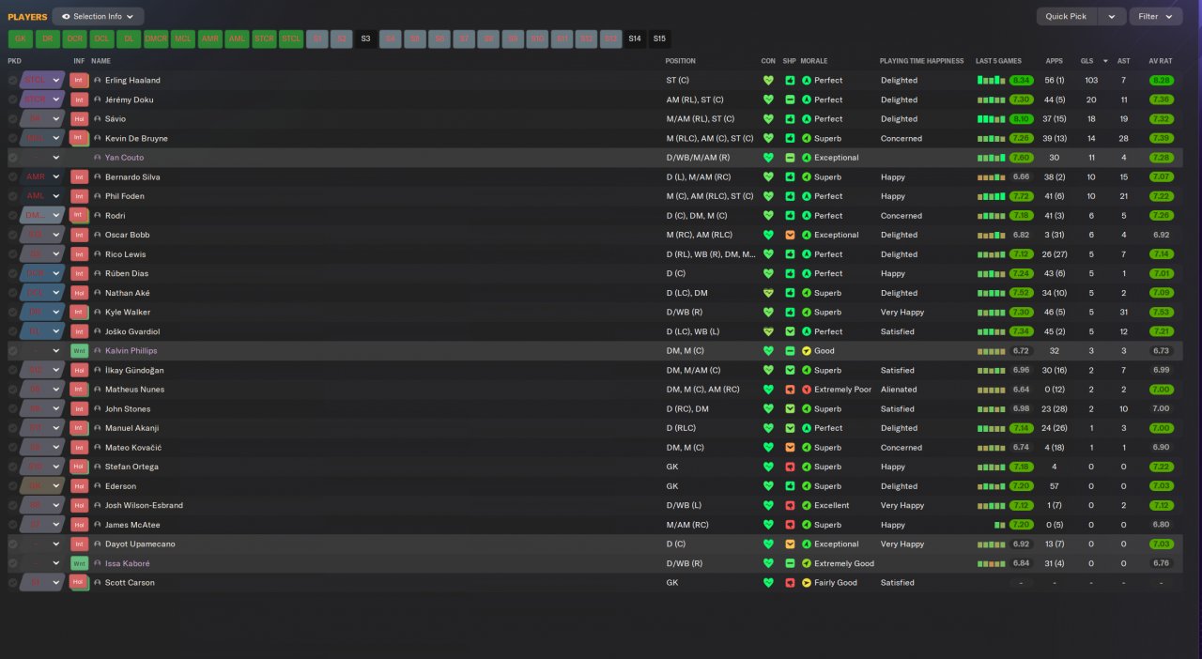The height and width of the screenshot is (659, 1202).
Task: Click Kalvin Phillips' Wnt status badge
Action: point(79,351)
